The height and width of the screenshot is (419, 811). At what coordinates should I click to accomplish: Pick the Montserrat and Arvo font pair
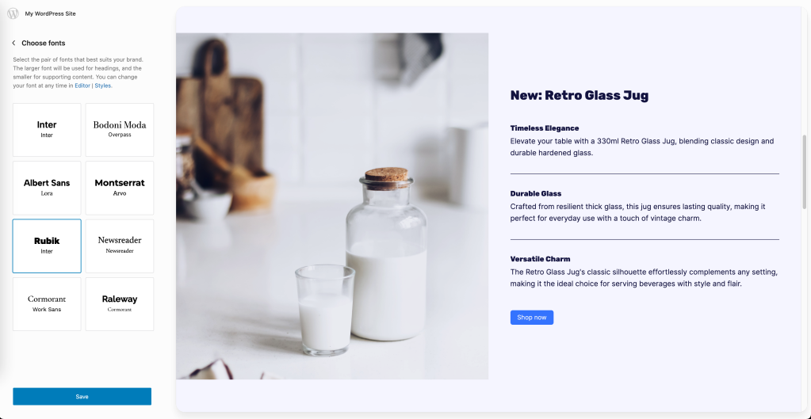pos(120,188)
